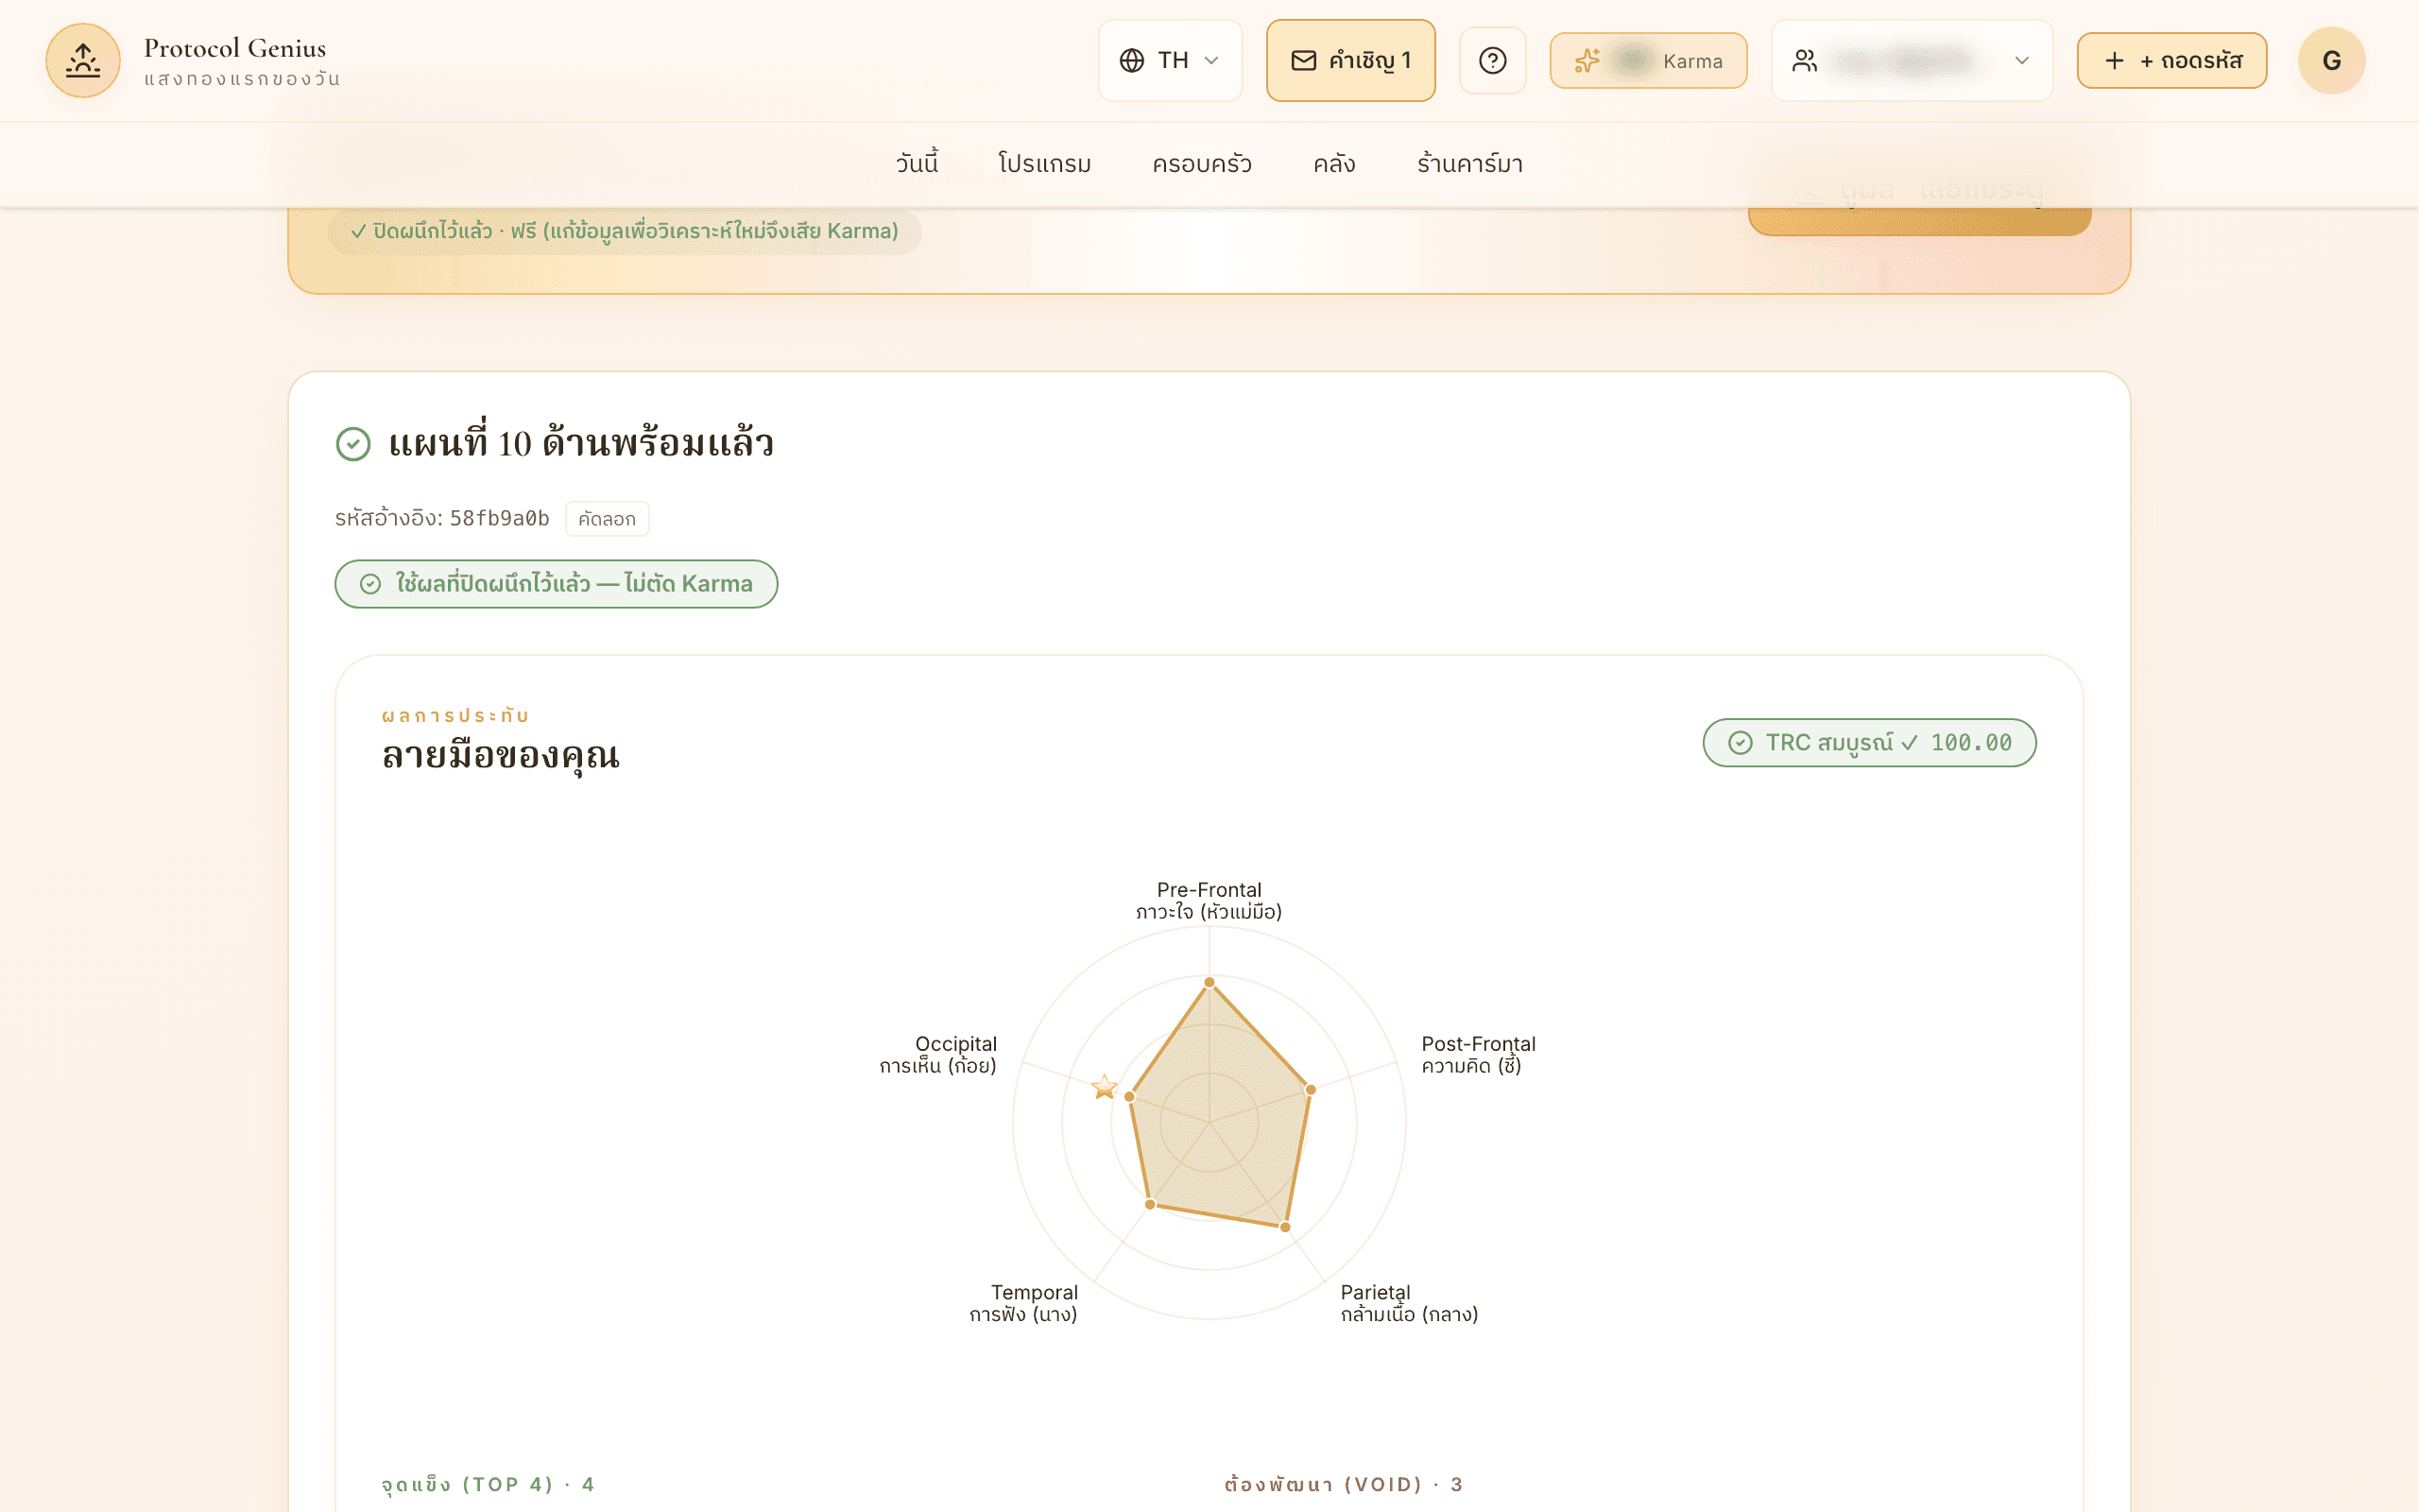Screen dimensions: 2419x1512
Task: Click the จุดแข็ง (TOP 4) heading
Action: pos(488,1484)
